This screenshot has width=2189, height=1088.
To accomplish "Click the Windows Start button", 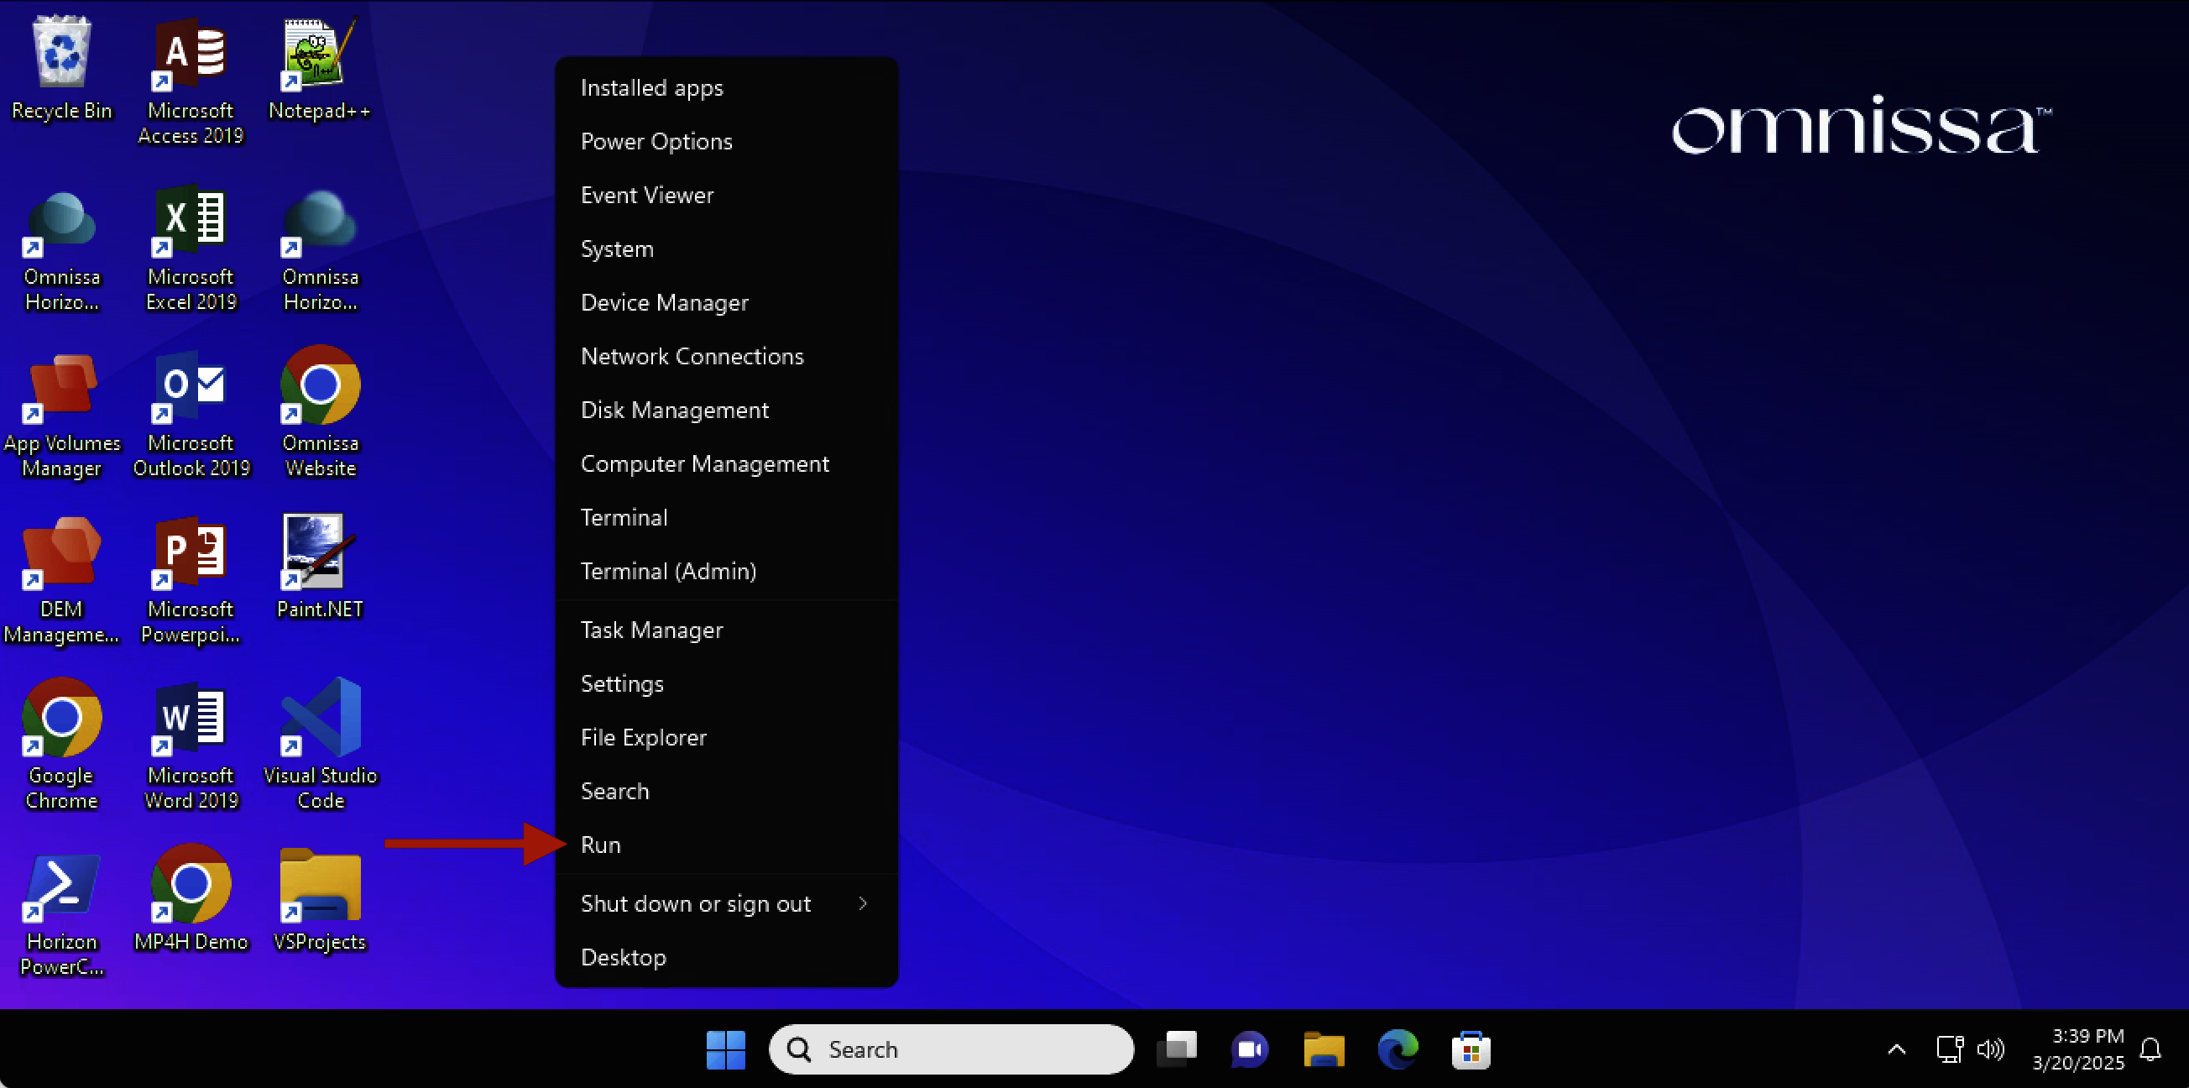I will click(726, 1049).
